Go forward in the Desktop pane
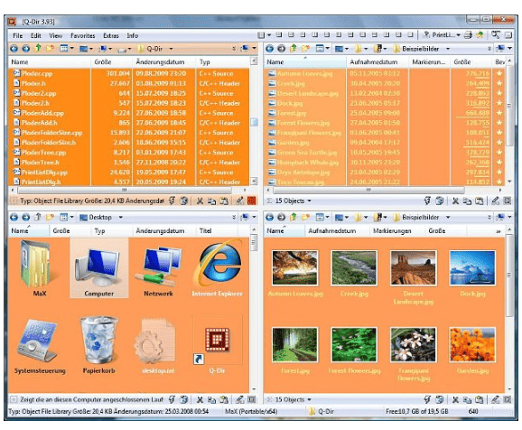 tap(25, 217)
